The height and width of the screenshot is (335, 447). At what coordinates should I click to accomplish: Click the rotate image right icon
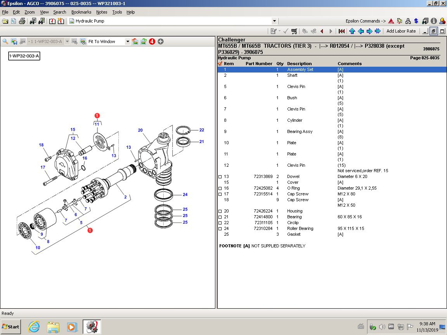coord(144,41)
